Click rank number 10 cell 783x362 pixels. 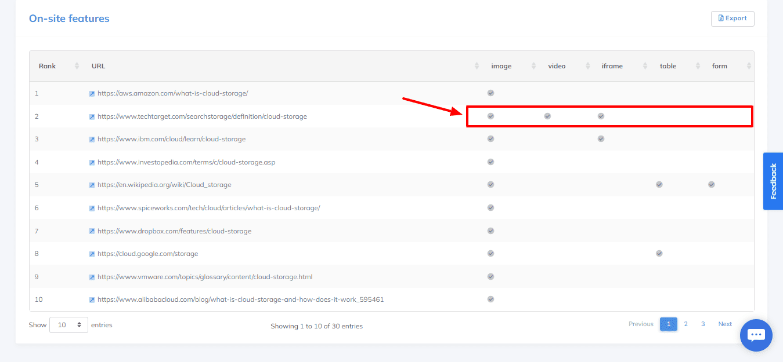pyautogui.click(x=38, y=299)
